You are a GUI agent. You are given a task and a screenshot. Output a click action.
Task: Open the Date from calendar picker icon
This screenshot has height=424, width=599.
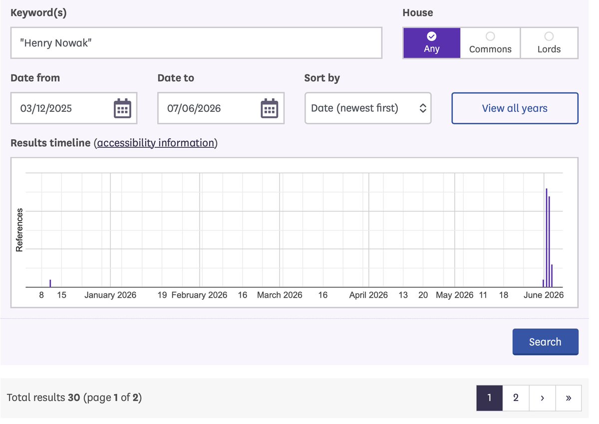[122, 108]
